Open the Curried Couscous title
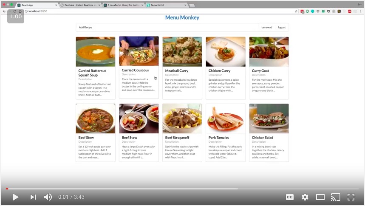 pyautogui.click(x=135, y=70)
